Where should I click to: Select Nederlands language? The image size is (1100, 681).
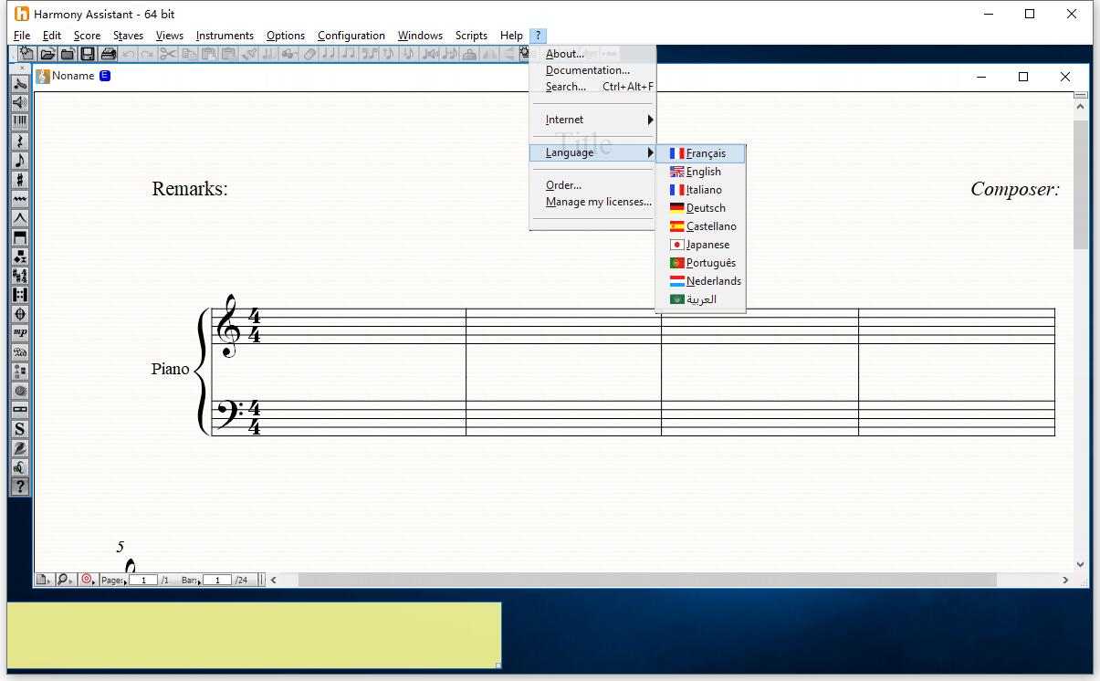tap(701, 281)
